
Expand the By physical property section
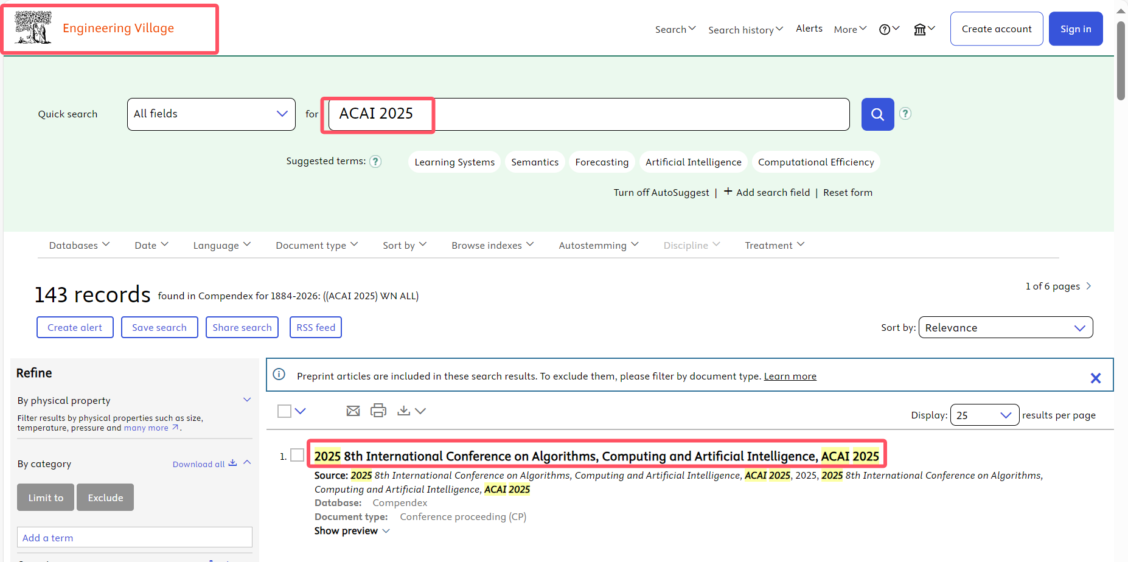pos(247,400)
